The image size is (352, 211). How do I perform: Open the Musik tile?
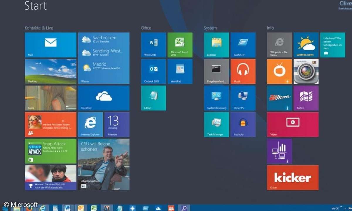tap(243, 72)
